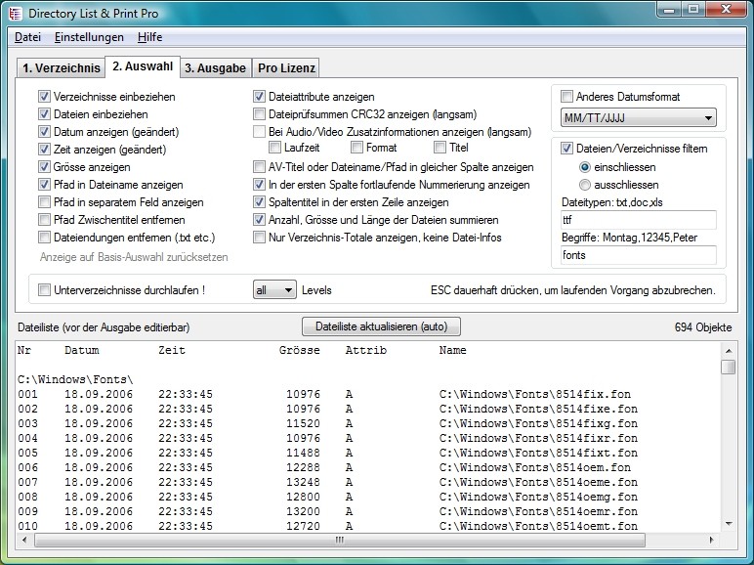This screenshot has height=565, width=754.
Task: Uncheck Grösse anzeigen
Action: (44, 167)
